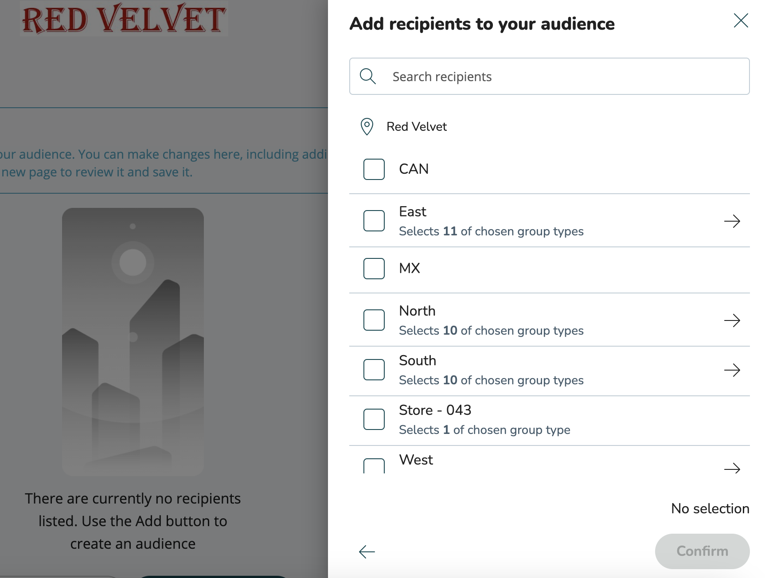
Task: Click the search magnifier icon
Action: (x=368, y=76)
